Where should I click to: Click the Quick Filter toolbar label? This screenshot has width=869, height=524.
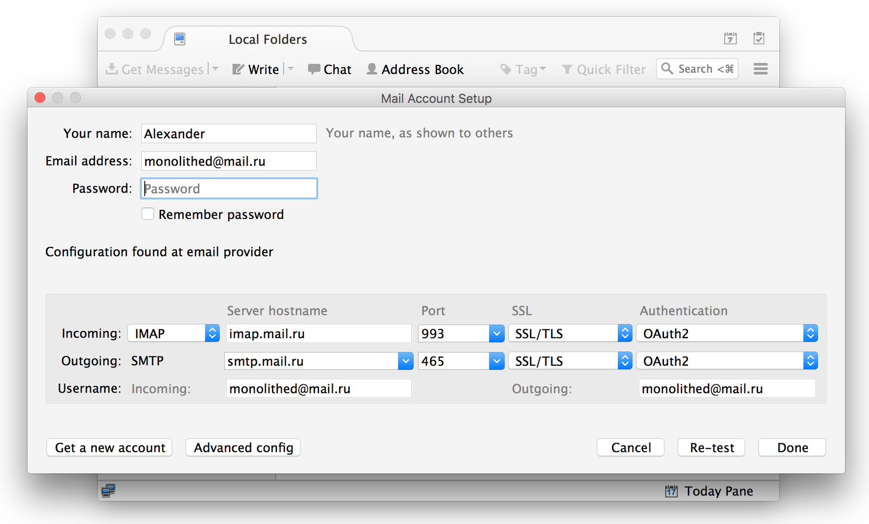611,69
